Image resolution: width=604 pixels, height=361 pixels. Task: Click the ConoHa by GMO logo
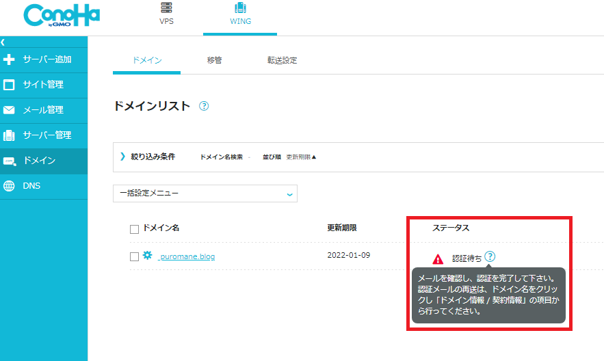[62, 16]
